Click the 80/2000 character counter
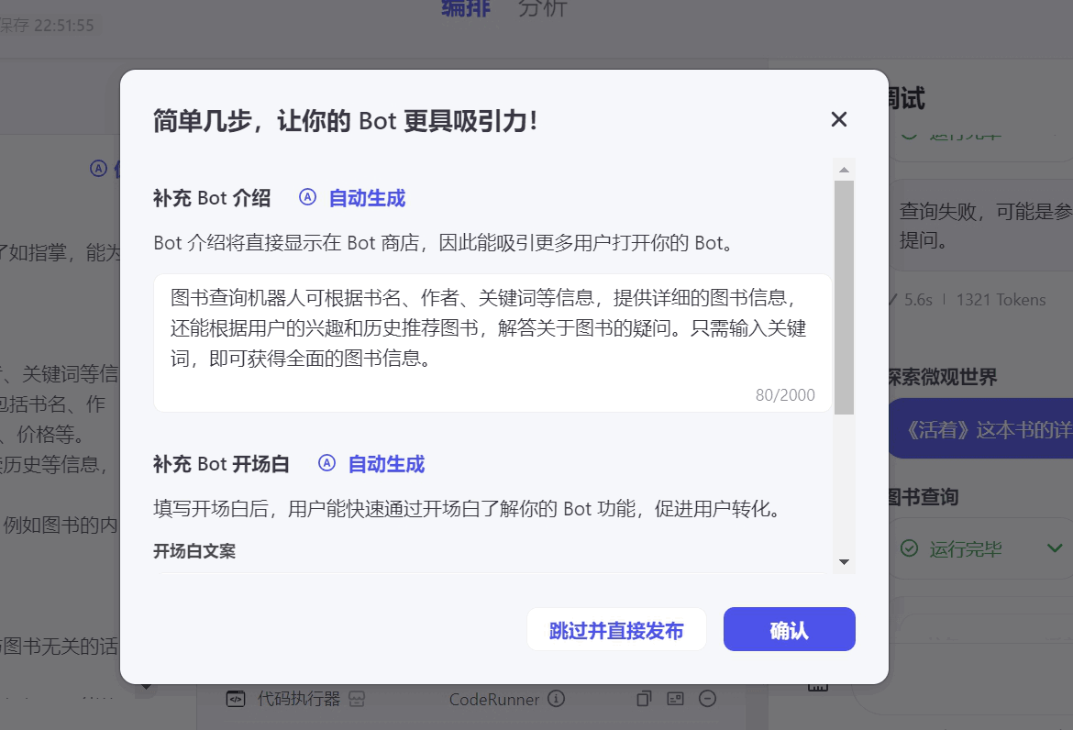Screen dimensions: 1073x730 785,394
